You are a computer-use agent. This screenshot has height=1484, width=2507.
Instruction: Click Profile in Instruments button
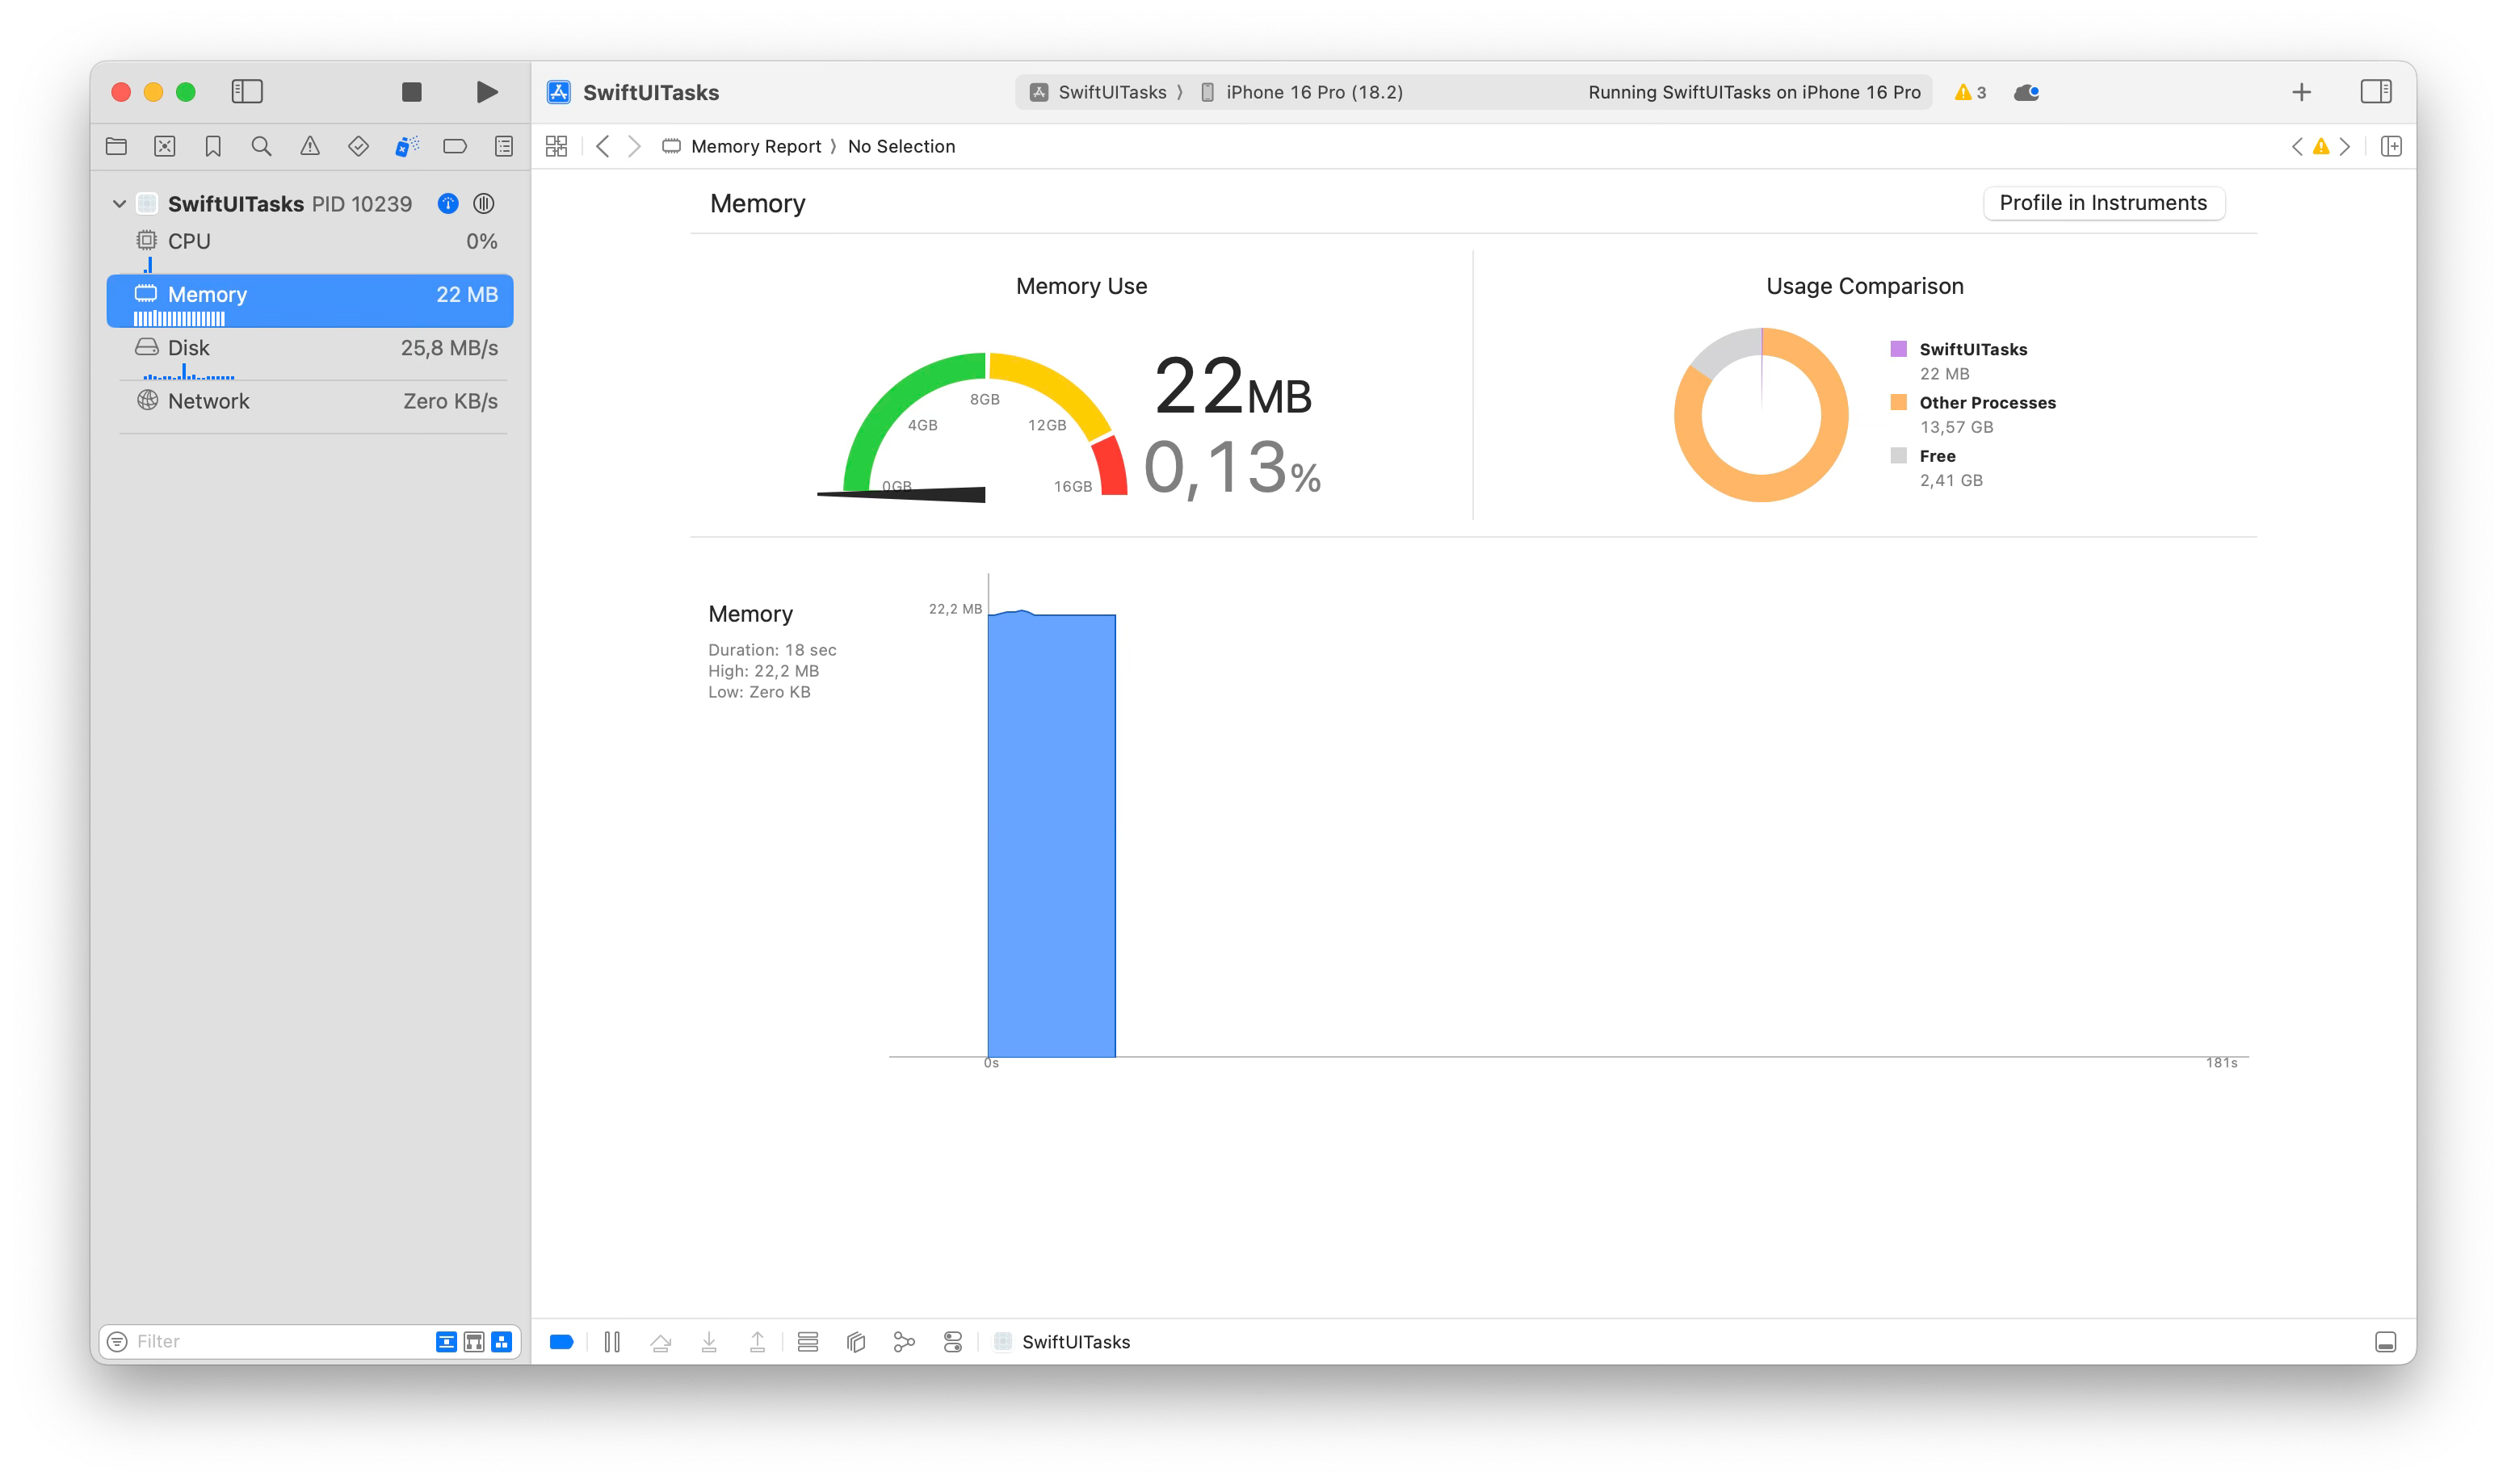[2102, 203]
